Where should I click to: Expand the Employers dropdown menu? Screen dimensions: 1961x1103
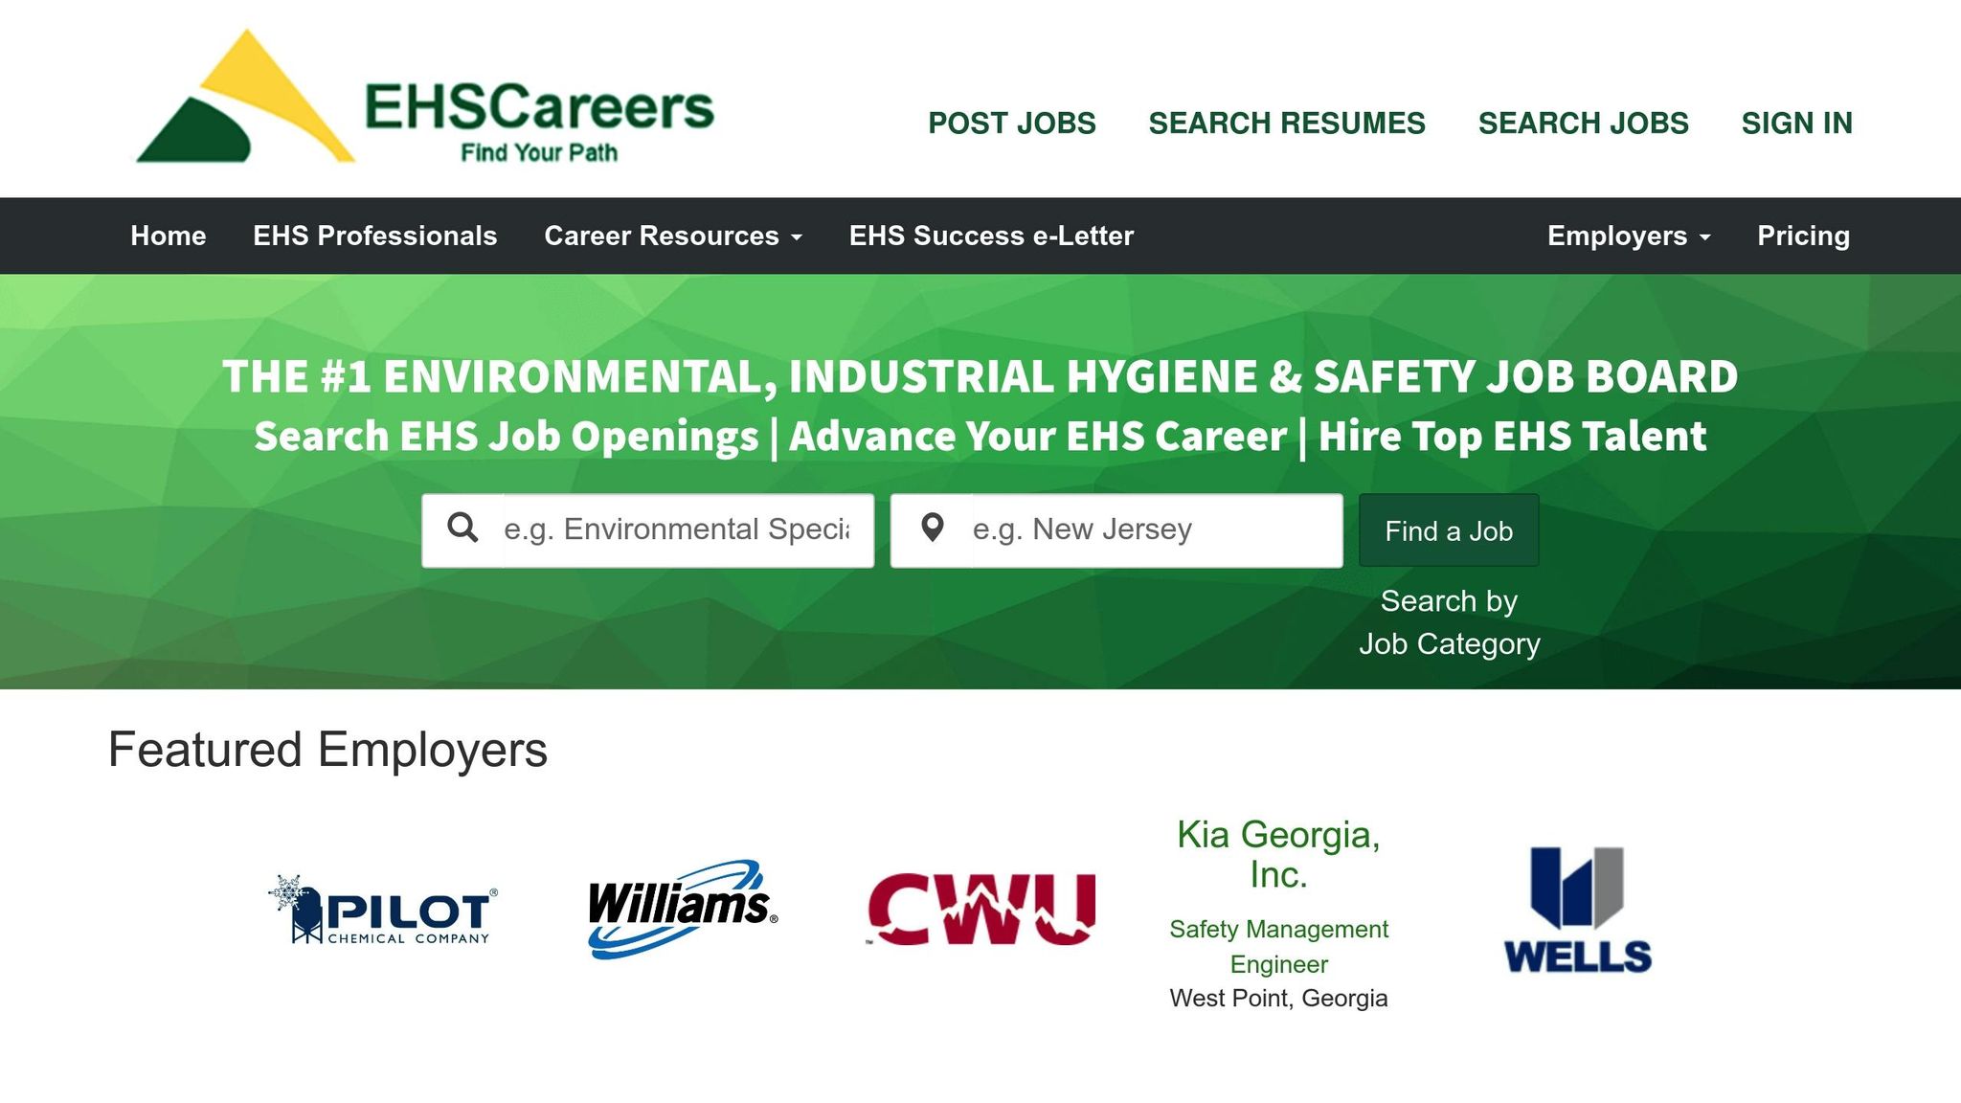[x=1628, y=236]
